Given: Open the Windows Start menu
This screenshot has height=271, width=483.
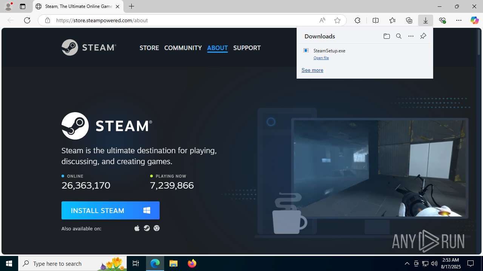Looking at the screenshot, I should pyautogui.click(x=9, y=263).
